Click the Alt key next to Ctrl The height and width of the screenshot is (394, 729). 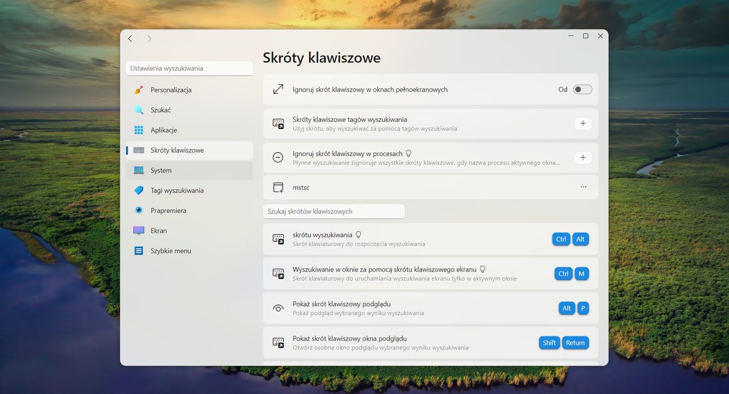pos(580,239)
